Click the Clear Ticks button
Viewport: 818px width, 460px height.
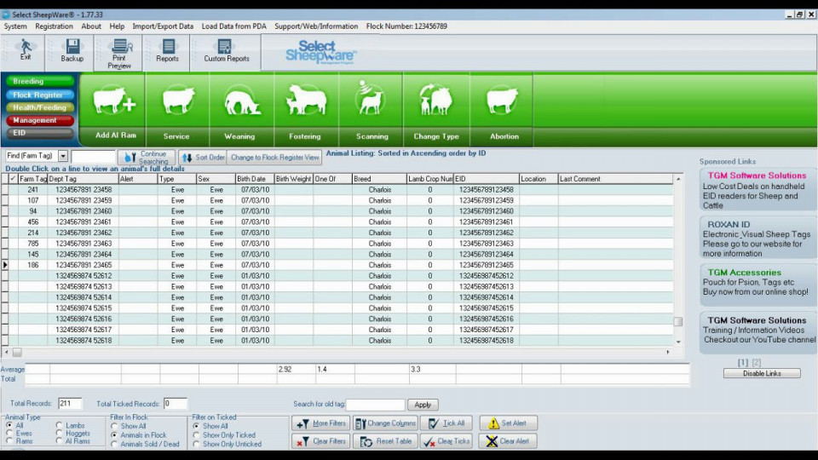point(446,441)
